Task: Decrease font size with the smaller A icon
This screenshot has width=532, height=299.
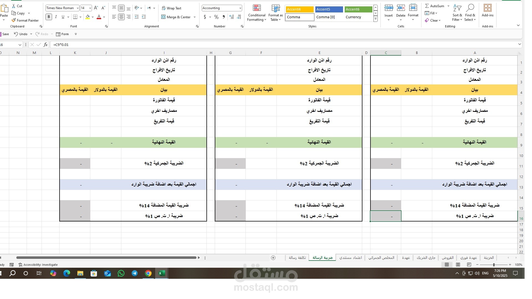Action: coord(103,8)
